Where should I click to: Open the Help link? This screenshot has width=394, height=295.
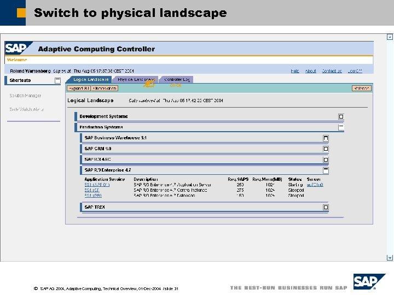click(x=295, y=71)
